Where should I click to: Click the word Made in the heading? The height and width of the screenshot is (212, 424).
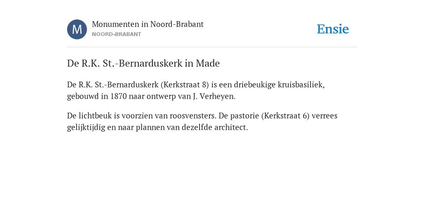(208, 63)
